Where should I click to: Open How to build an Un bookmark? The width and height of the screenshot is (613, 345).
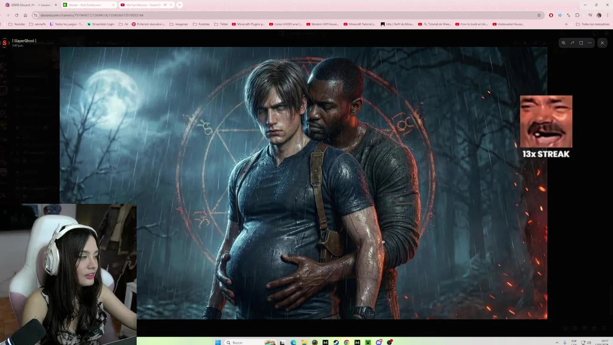472,24
